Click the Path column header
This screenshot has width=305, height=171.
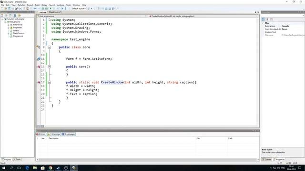tap(230, 138)
